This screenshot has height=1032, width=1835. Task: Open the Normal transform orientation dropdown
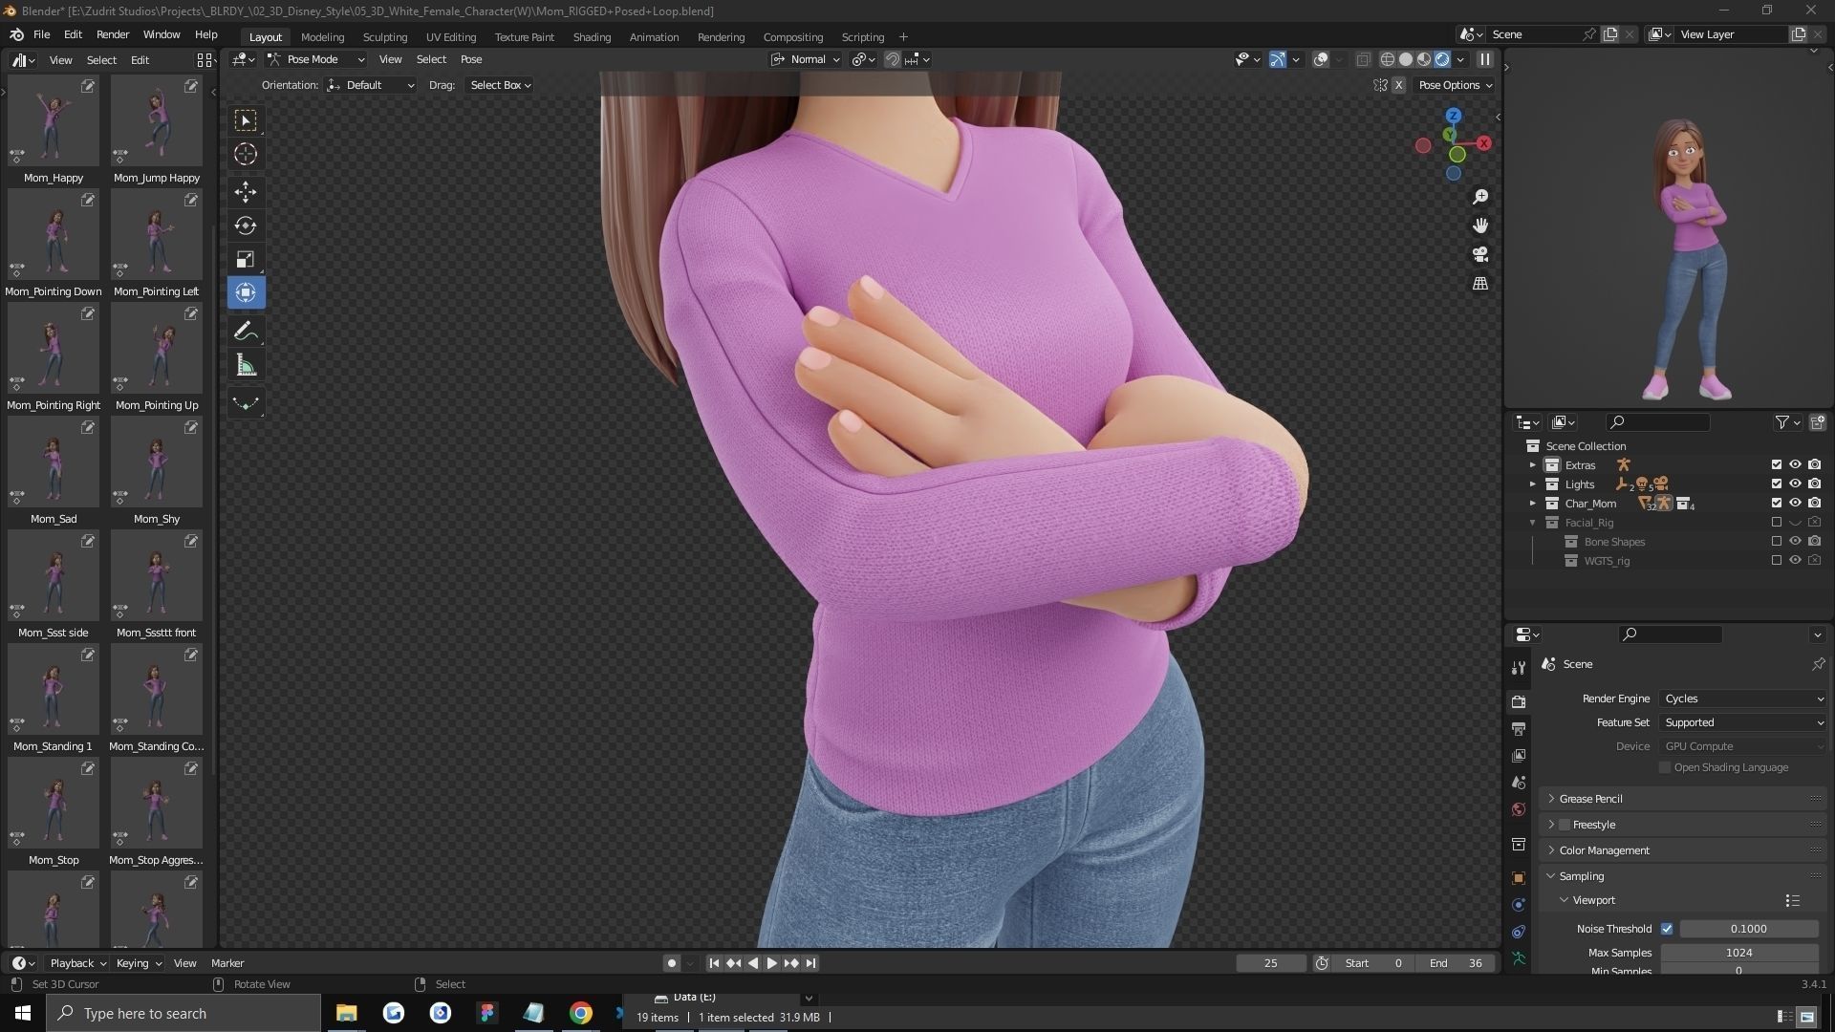tap(807, 59)
